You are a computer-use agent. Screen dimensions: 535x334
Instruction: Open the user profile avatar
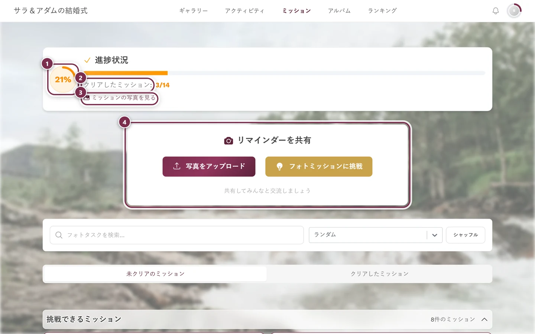pos(514,11)
